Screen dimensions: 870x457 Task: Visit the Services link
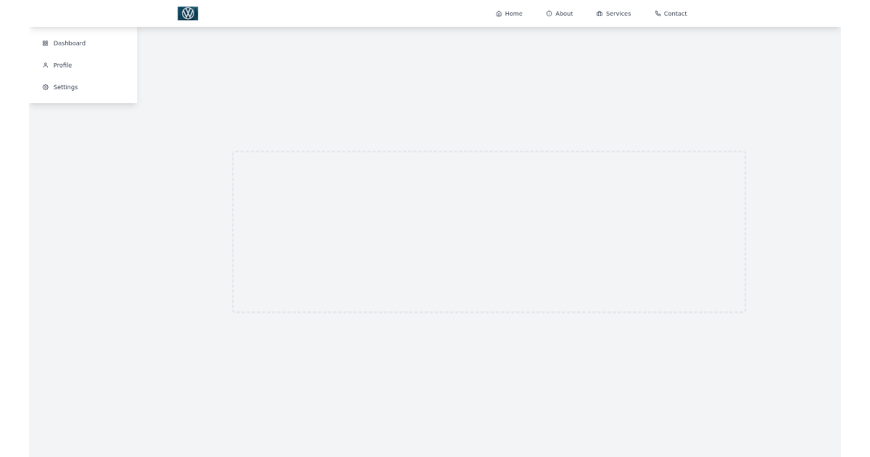pos(618,13)
